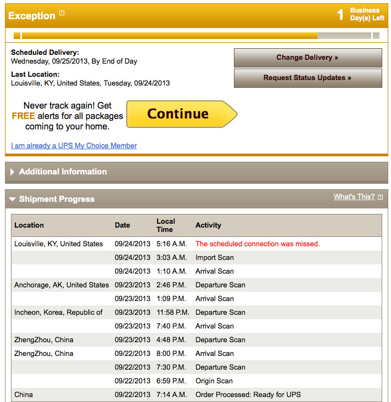Open the help icon next to Exception

point(62,13)
